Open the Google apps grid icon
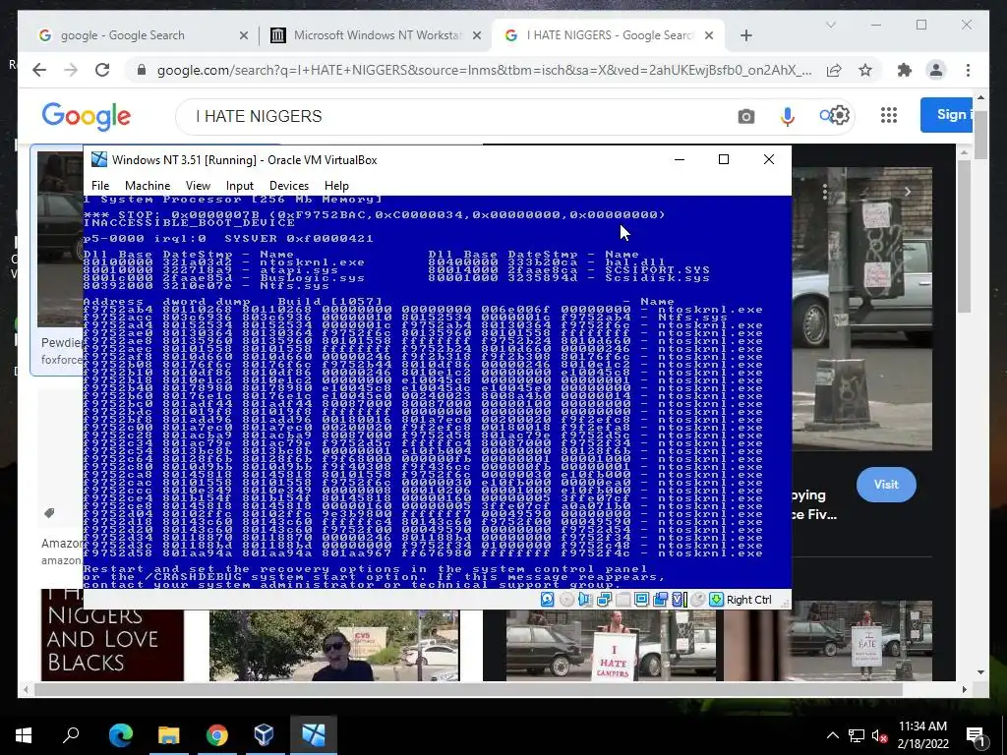 tap(889, 116)
